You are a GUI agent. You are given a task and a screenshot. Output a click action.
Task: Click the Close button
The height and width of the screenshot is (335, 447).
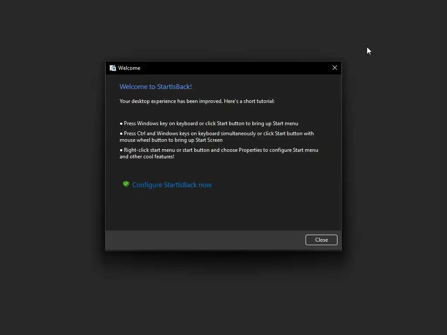pyautogui.click(x=321, y=240)
